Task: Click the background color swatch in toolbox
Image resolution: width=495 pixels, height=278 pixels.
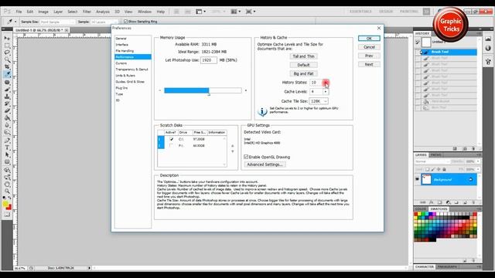Action: 9,207
